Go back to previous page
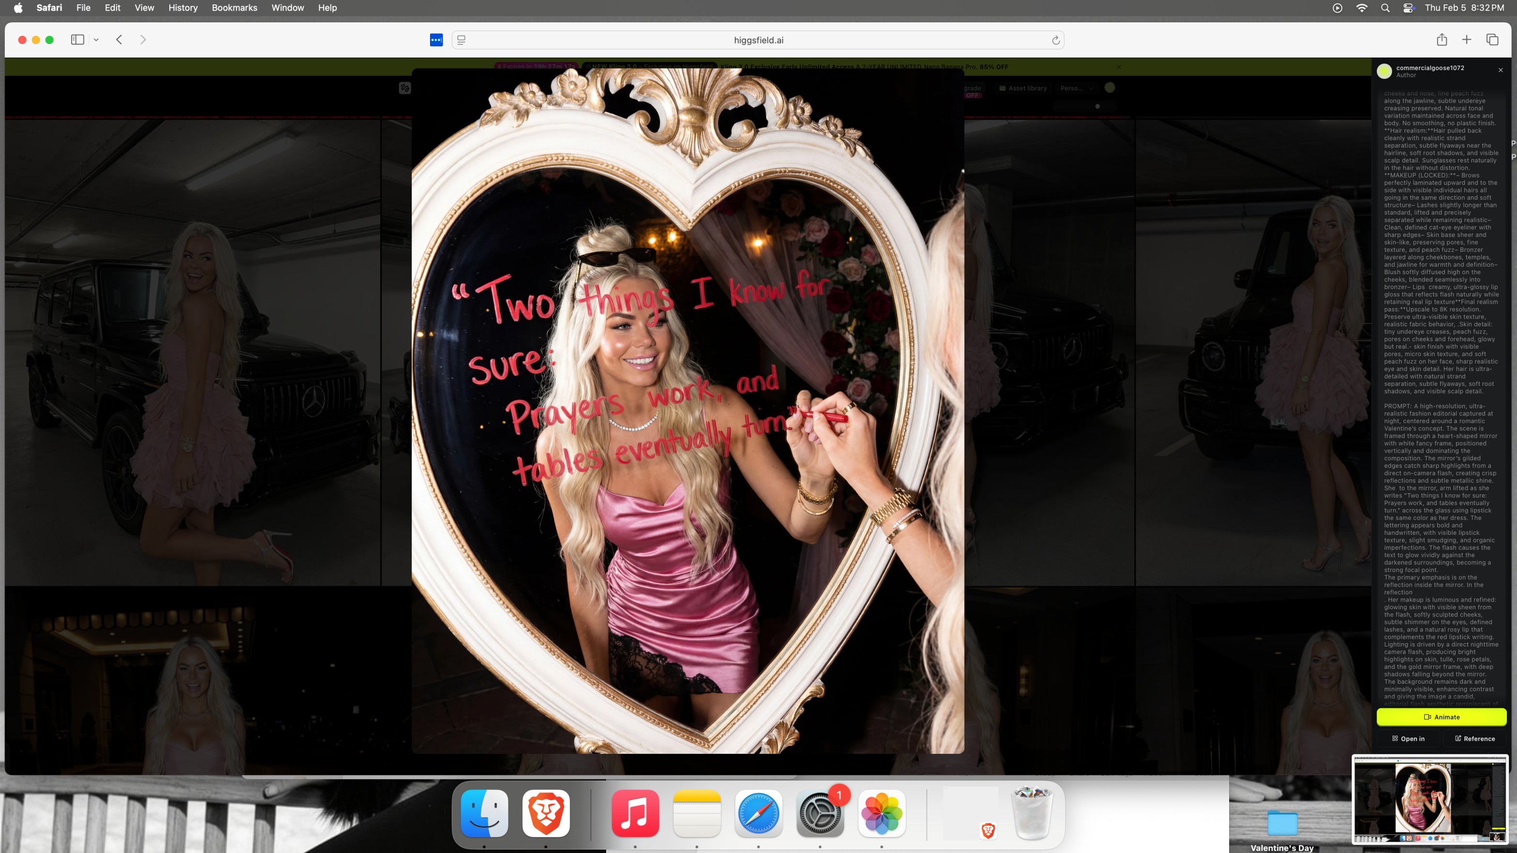This screenshot has height=853, width=1517. point(119,40)
